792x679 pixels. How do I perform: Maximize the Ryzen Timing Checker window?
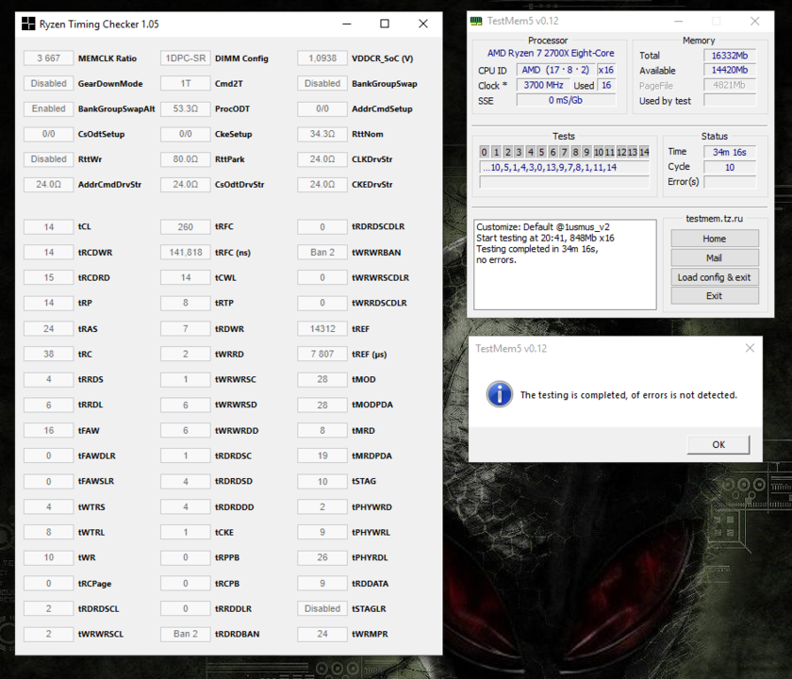click(385, 24)
